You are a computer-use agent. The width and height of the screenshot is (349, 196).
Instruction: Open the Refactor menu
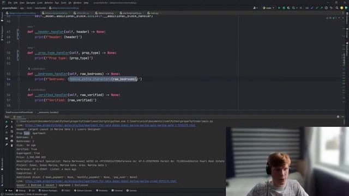coord(49,3)
